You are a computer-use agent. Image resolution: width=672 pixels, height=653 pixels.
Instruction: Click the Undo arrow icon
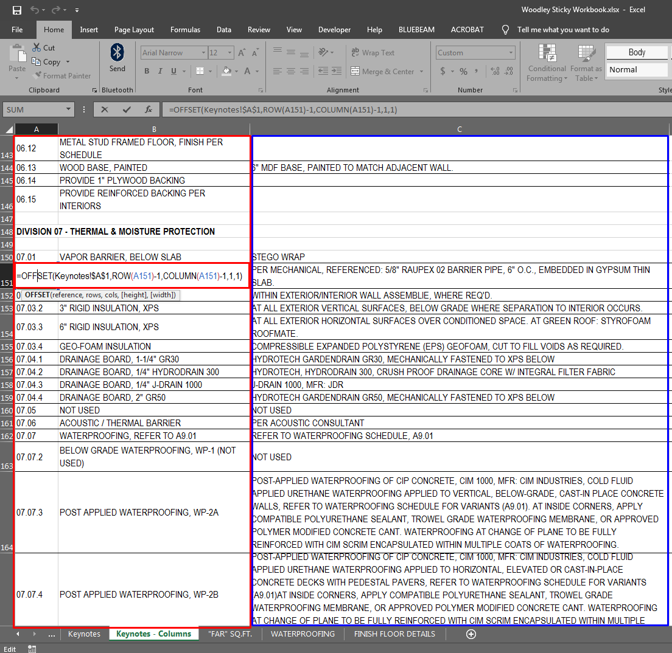coord(35,10)
